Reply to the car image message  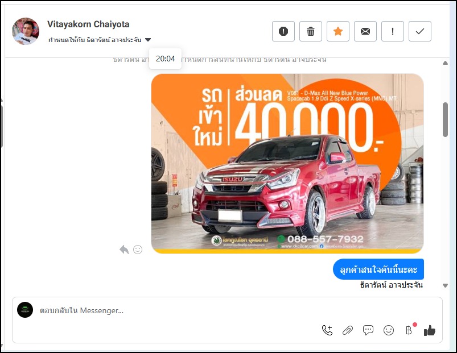click(x=124, y=250)
